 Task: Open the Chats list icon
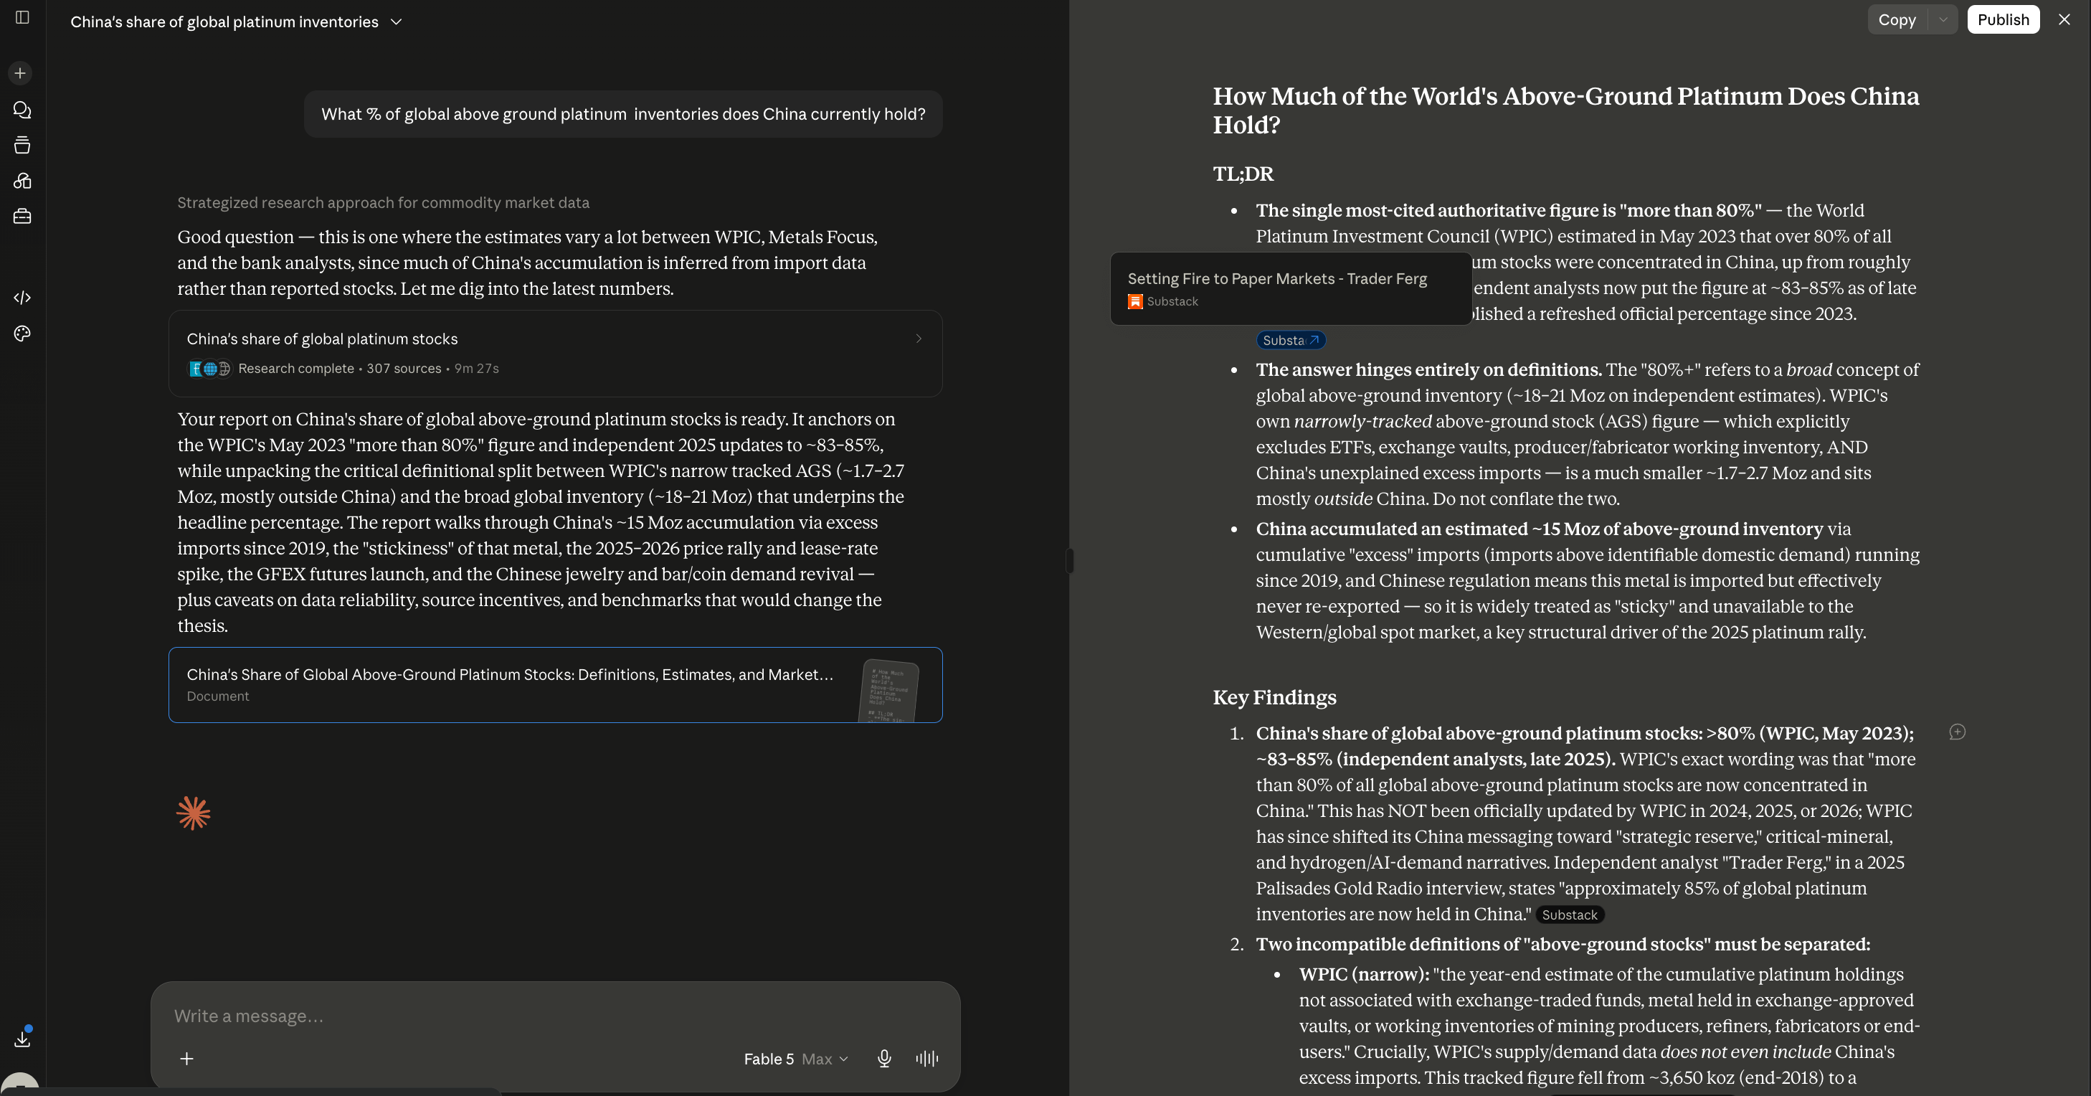[x=23, y=110]
